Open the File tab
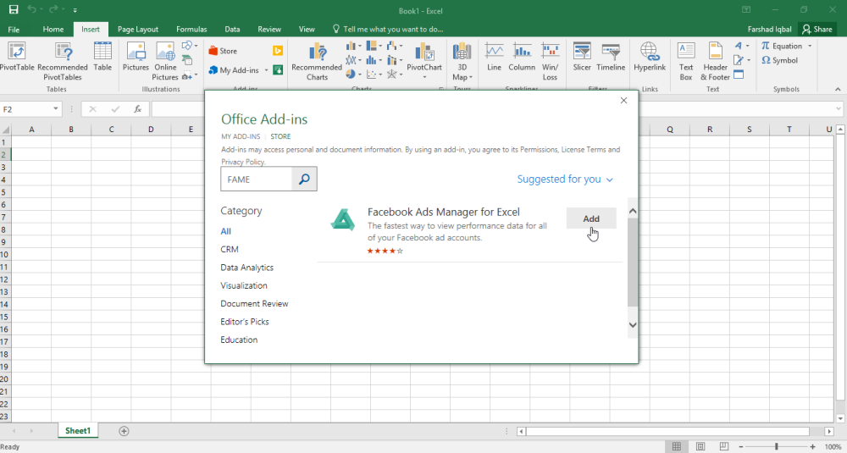This screenshot has width=847, height=453. point(14,29)
